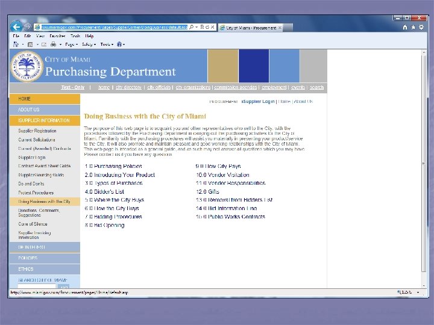Click the city officials link
Screen dimensions: 434x325
[x=159, y=87]
